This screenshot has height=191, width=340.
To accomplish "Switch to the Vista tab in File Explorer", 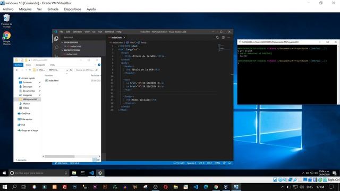I will [x=52, y=65].
